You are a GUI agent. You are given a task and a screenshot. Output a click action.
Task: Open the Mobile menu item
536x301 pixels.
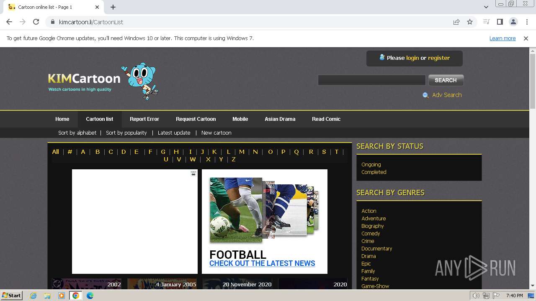pyautogui.click(x=240, y=119)
